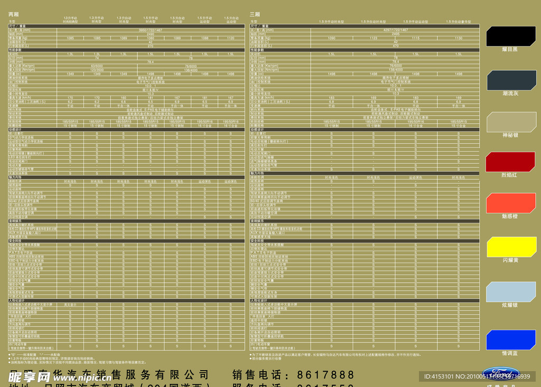Screen dimensions: 541x387
Task: Click the 2495 wheelbase value
Action: point(395,34)
